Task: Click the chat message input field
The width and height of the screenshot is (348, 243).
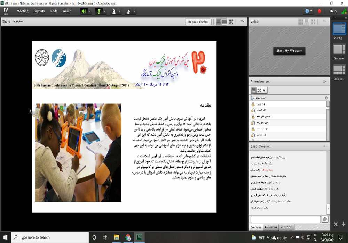Action: (x=285, y=219)
